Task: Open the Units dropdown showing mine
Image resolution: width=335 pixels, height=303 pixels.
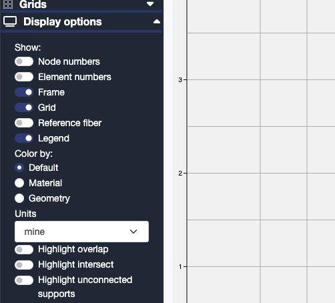Action: click(81, 232)
